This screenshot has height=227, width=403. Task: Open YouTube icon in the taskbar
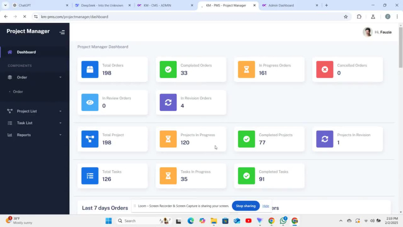248,221
